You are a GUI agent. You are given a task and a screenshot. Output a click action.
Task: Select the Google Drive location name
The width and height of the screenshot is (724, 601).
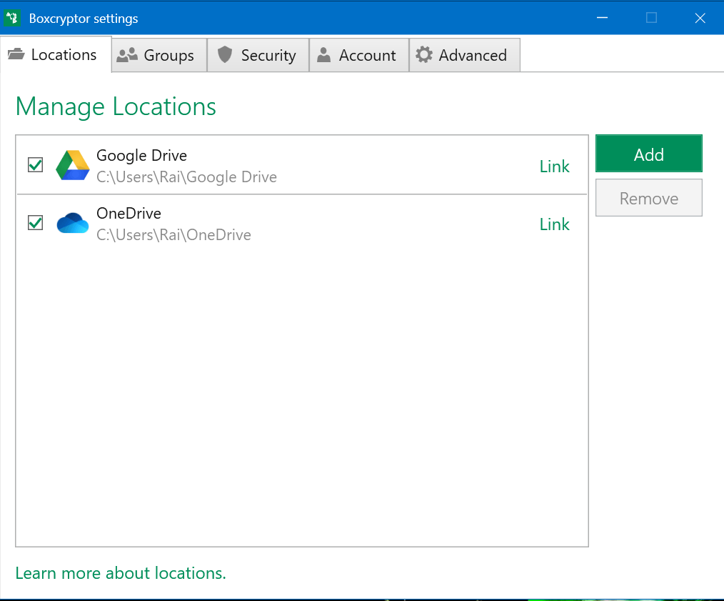pos(142,156)
